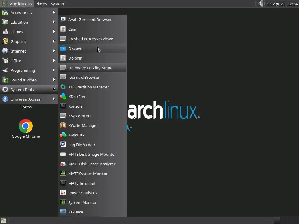Open Discover from its menu label
Image resolution: width=299 pixels, height=224 pixels.
[x=76, y=49]
